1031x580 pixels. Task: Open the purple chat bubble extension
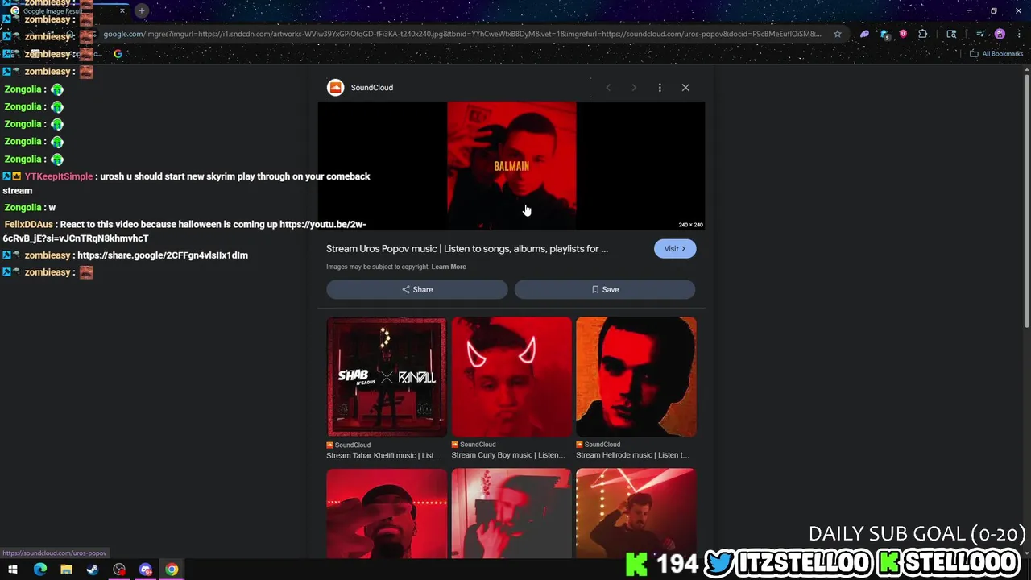click(865, 34)
